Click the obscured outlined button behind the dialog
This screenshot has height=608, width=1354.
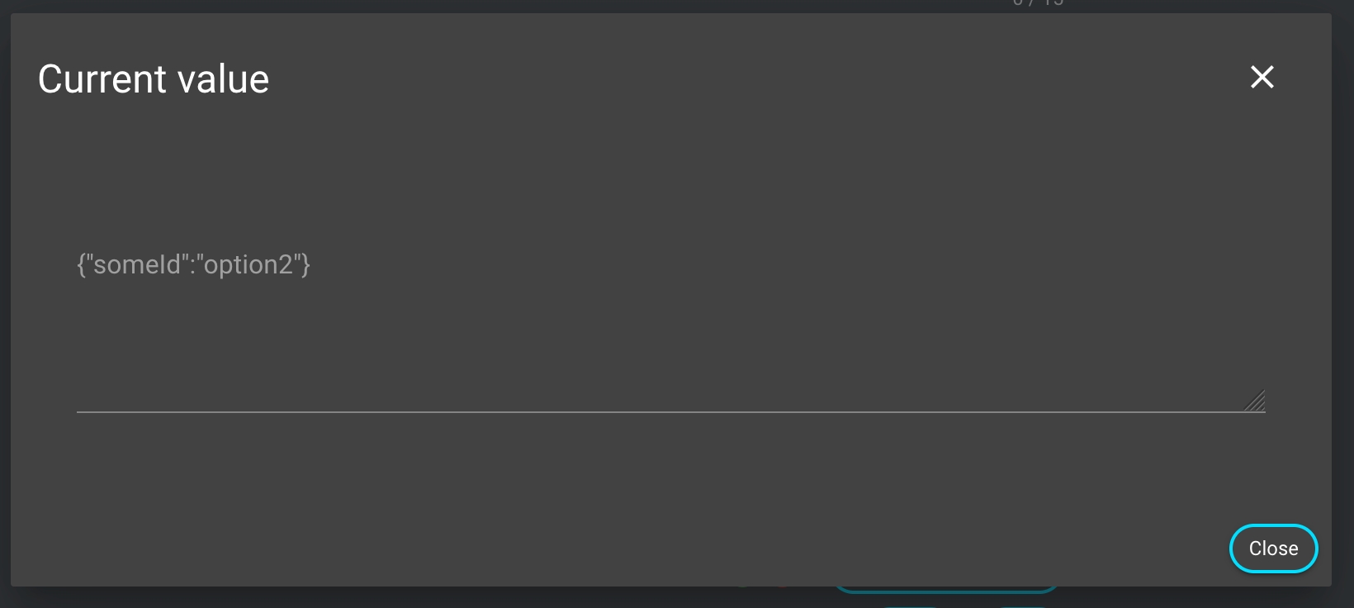[x=946, y=590]
